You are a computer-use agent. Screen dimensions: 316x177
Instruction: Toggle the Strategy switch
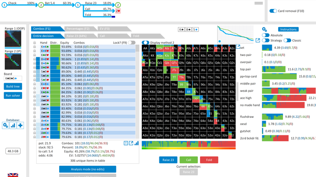pos(265,41)
